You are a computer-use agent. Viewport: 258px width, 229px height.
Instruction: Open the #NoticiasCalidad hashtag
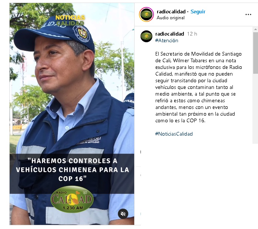point(174,134)
